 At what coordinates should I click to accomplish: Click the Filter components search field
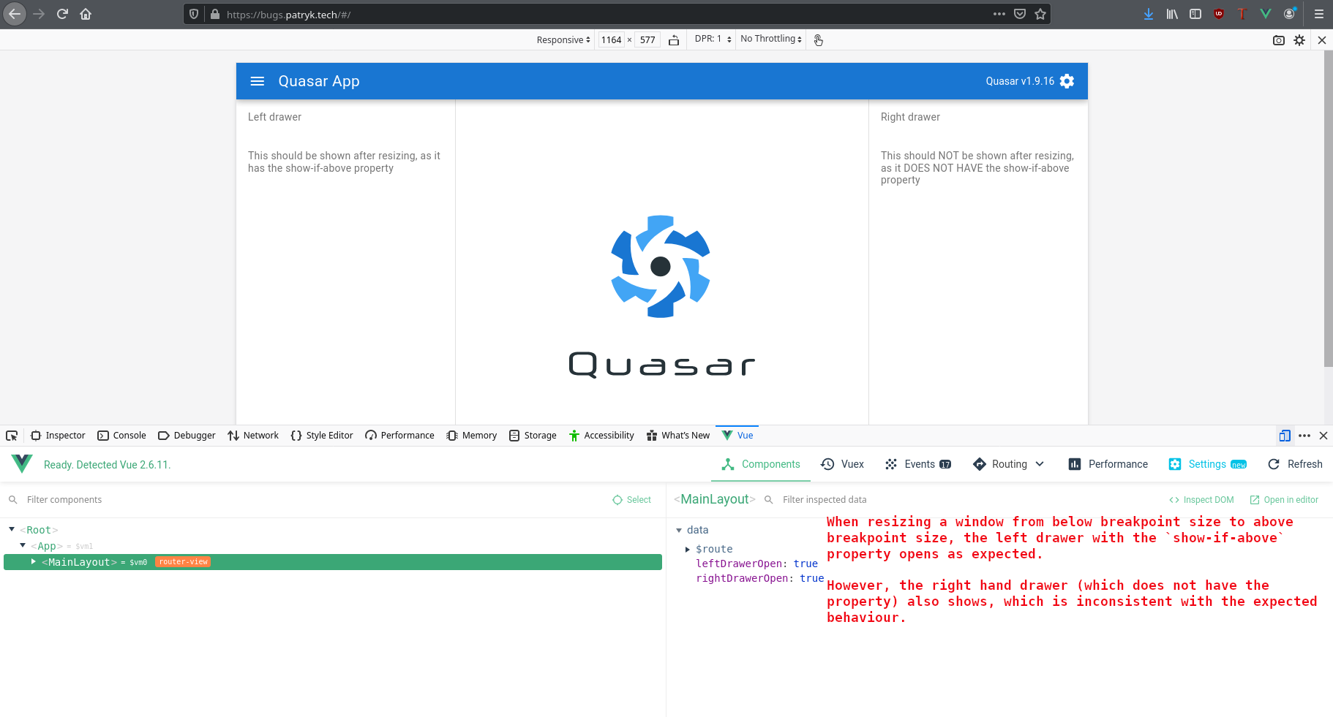pos(64,499)
